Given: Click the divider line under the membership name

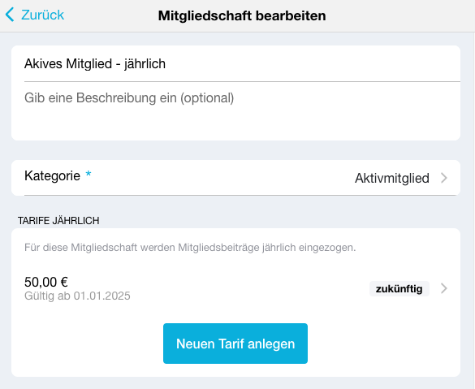Looking at the screenshot, I should [x=242, y=81].
